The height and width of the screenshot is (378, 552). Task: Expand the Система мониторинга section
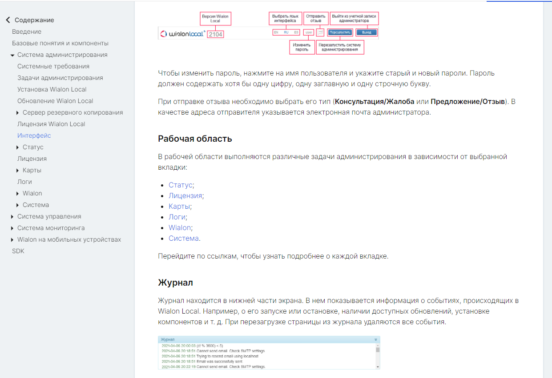click(x=12, y=228)
